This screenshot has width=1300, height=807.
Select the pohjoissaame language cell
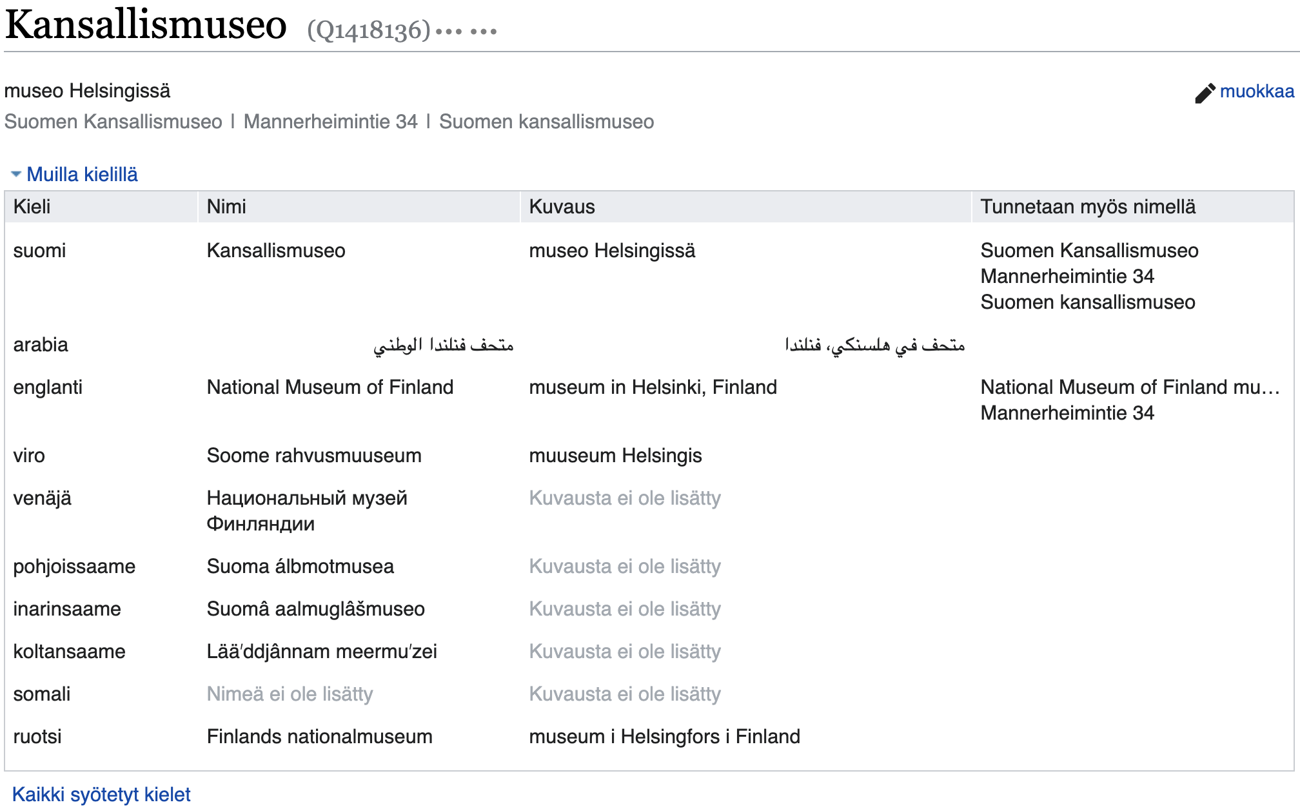[x=74, y=567]
